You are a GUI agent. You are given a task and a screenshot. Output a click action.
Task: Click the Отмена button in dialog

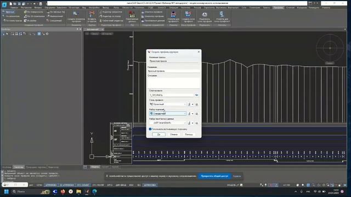(174, 135)
